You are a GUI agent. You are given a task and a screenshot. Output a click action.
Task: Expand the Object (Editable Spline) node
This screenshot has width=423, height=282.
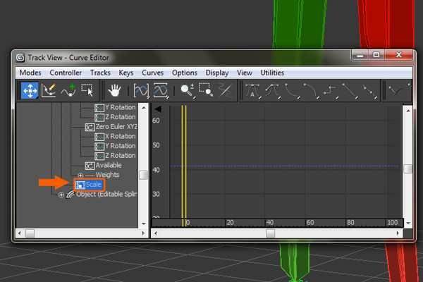click(x=61, y=195)
